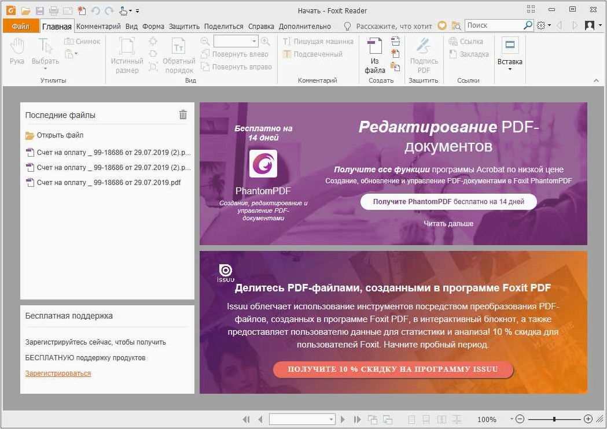Viewport: 607px width, 429px height.
Task: Click the Open folder icon in quick access toolbar
Action: point(25,11)
